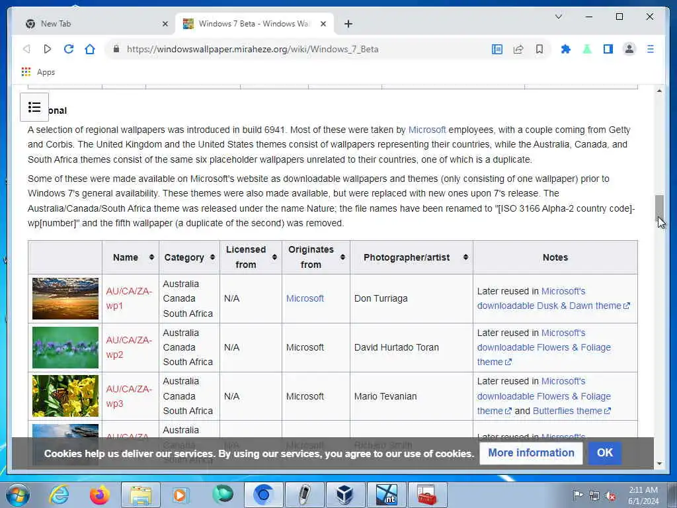This screenshot has width=677, height=508.
Task: Open the Apps bookmarks shortcut
Action: (38, 71)
